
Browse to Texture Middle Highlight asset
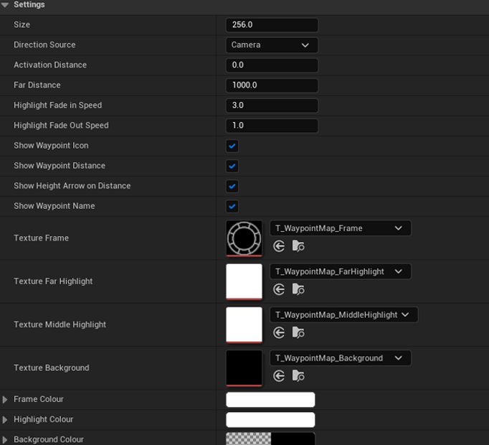[x=298, y=332]
